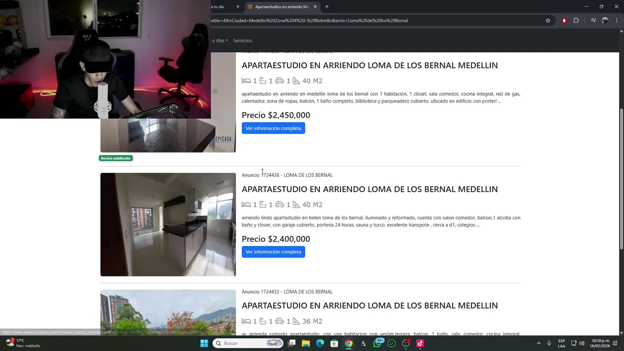Close the tab ending in 'a tu día'

pyautogui.click(x=238, y=7)
